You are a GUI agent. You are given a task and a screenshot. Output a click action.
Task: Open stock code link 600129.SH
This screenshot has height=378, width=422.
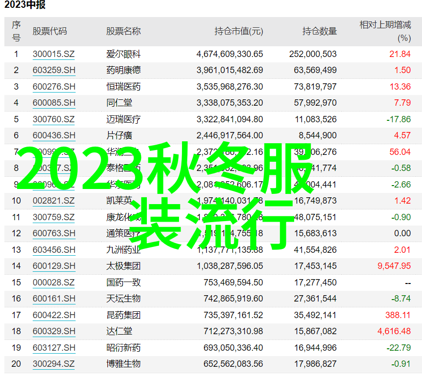point(54,265)
